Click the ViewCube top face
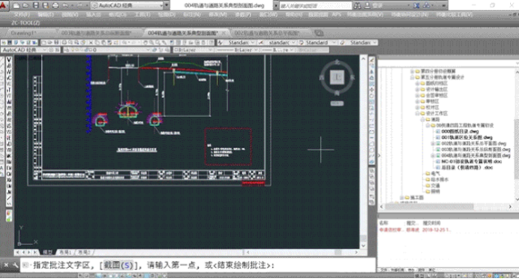Screen dimensions: 519x279 tap(337, 77)
